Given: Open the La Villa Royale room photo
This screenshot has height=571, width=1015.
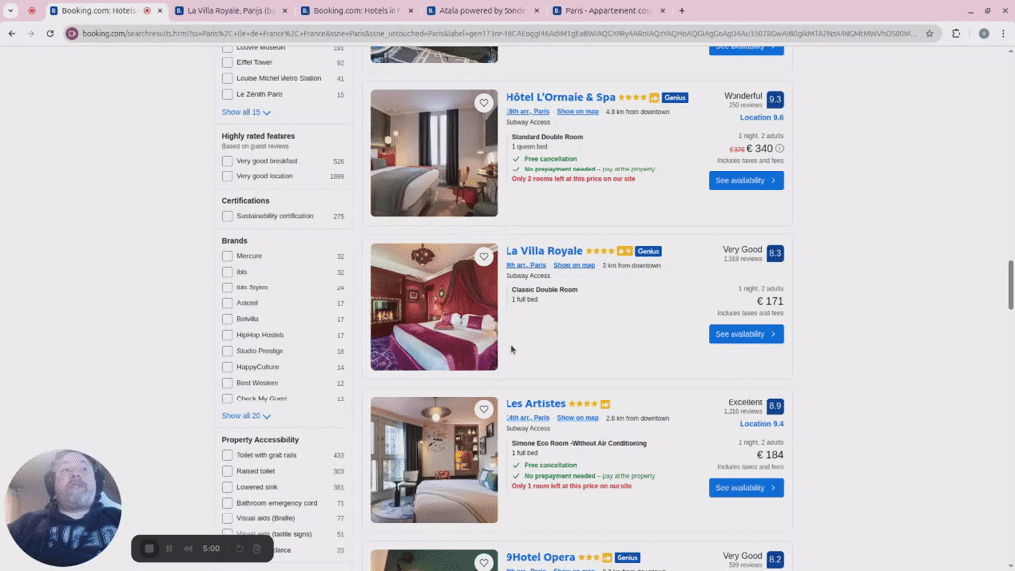Looking at the screenshot, I should coord(434,307).
